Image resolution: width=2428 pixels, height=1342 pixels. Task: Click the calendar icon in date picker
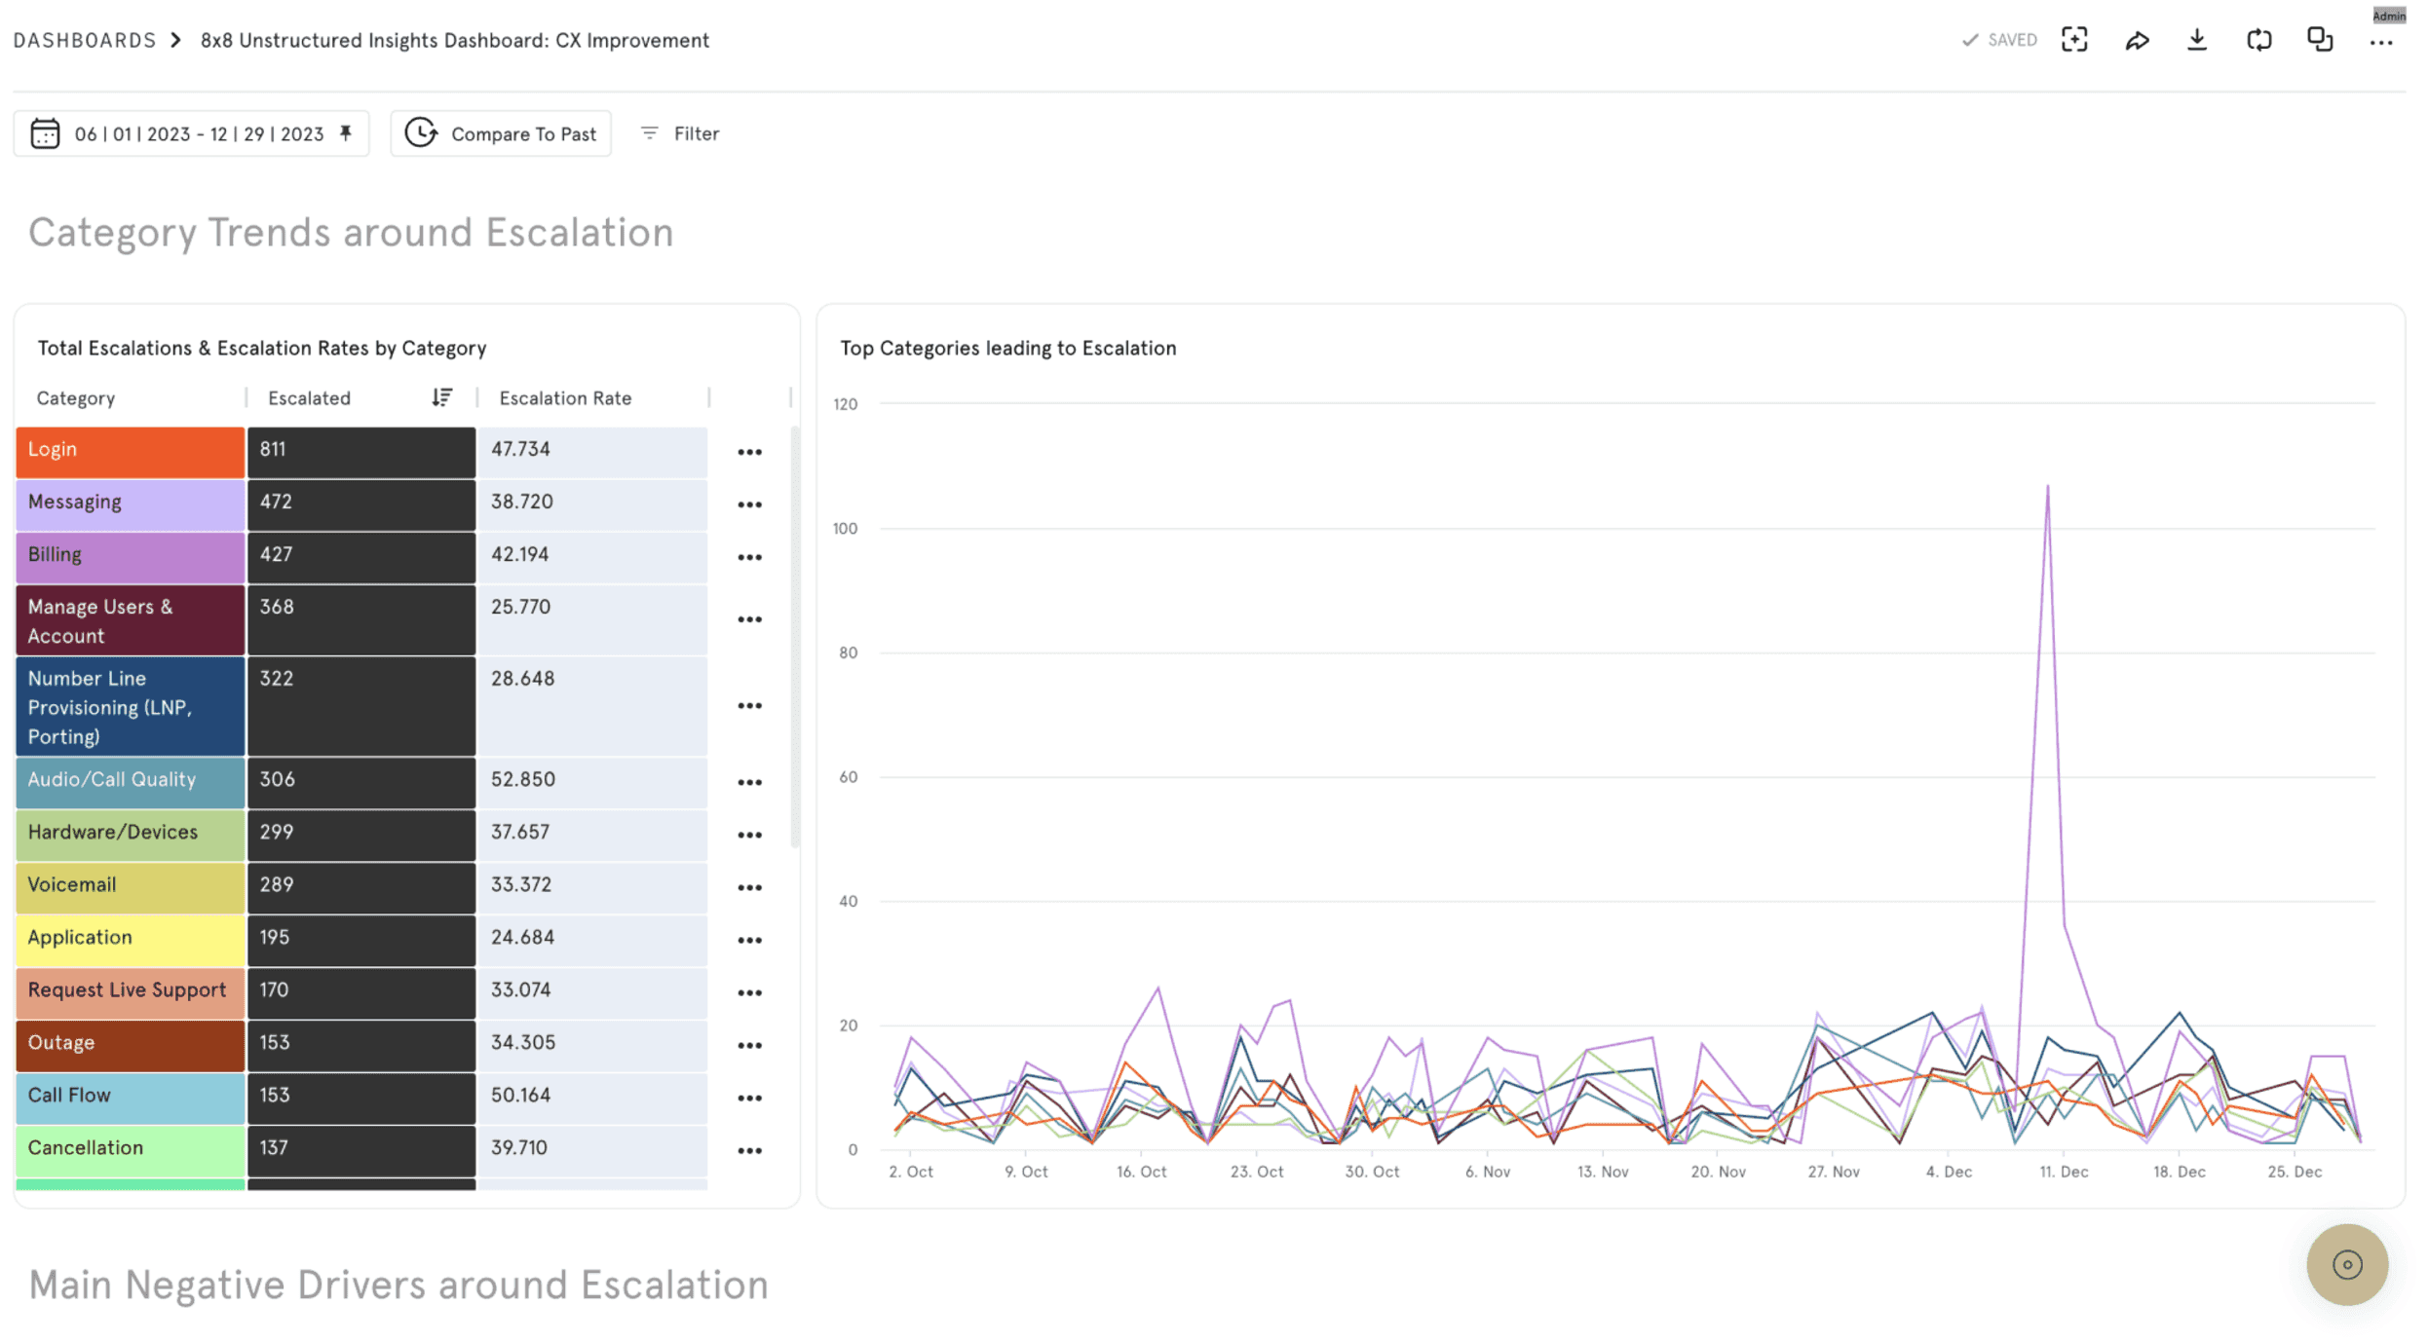click(x=45, y=133)
